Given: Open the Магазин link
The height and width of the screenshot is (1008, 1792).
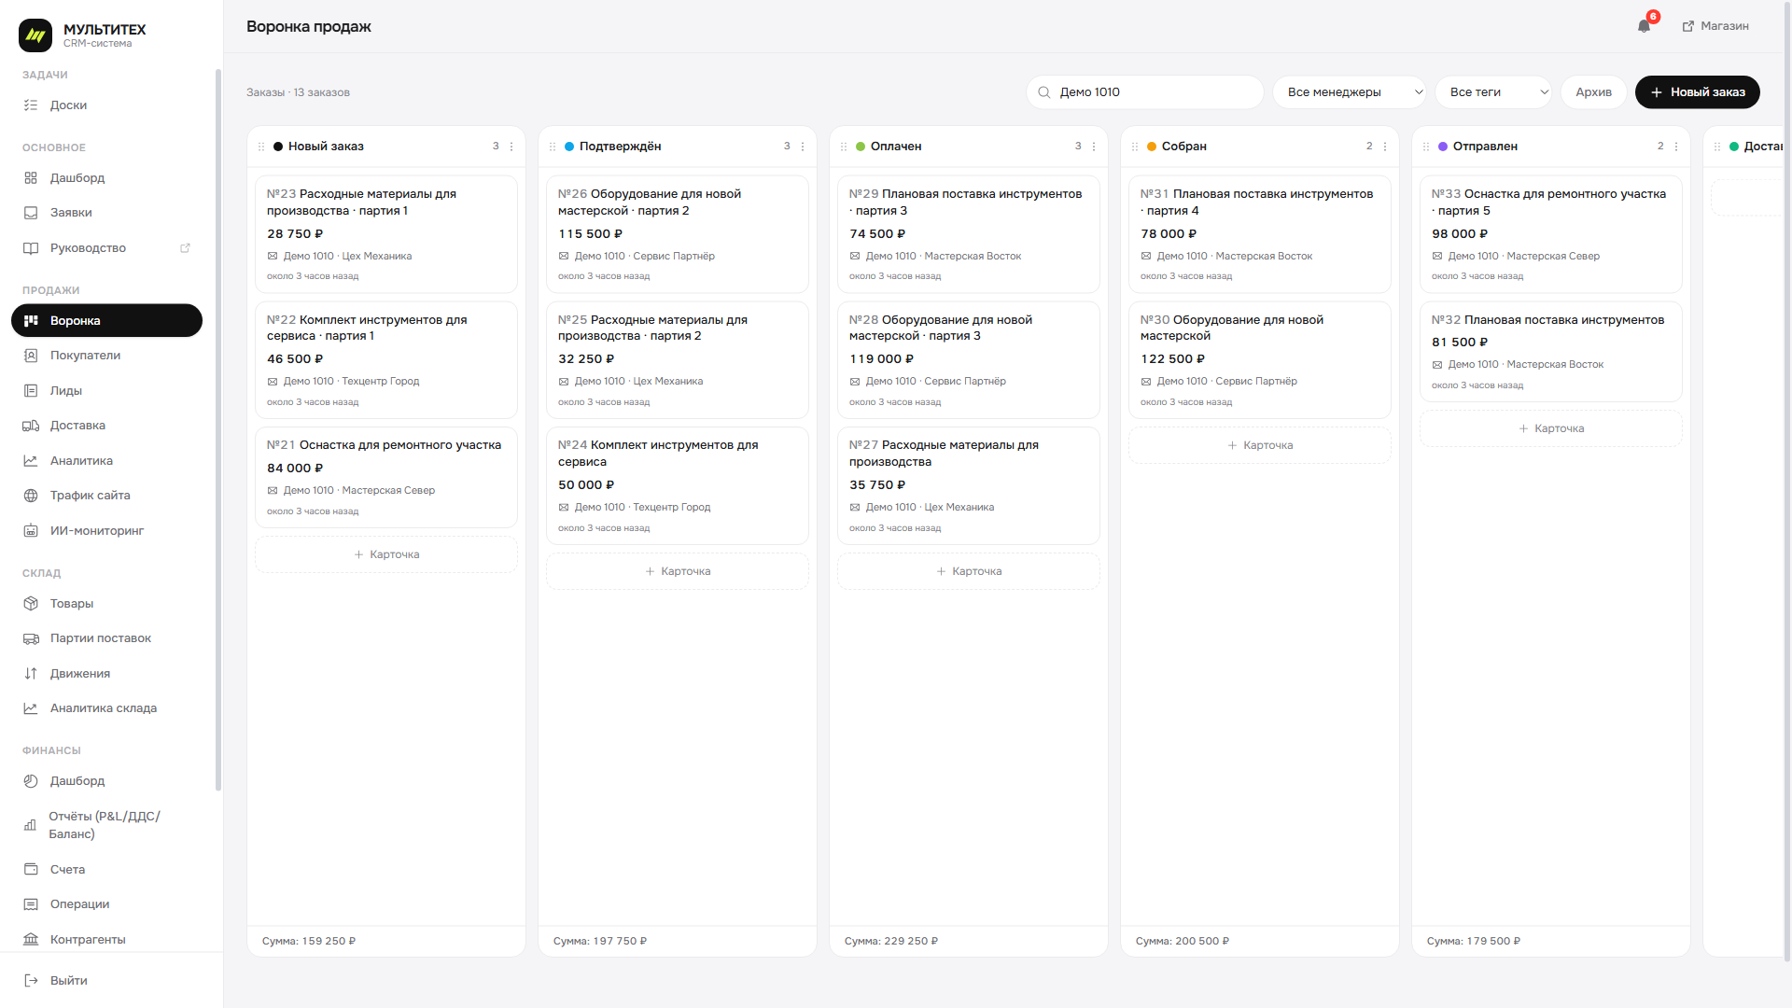Looking at the screenshot, I should [x=1715, y=26].
